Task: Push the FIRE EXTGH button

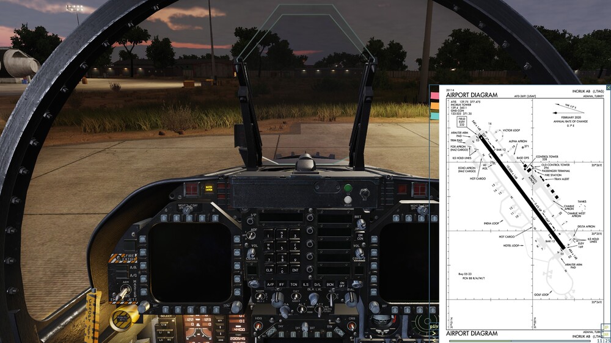Action: coord(123,258)
